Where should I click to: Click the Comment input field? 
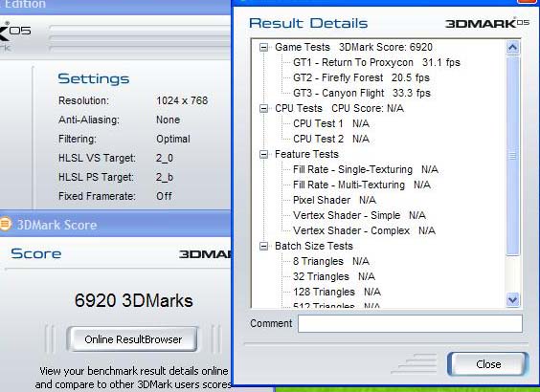click(410, 323)
